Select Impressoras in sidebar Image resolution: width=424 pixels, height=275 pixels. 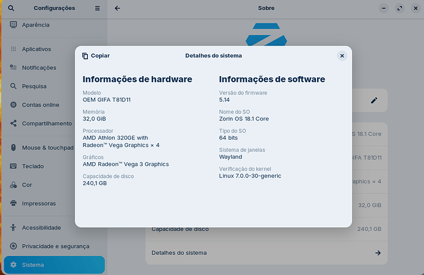(54, 203)
